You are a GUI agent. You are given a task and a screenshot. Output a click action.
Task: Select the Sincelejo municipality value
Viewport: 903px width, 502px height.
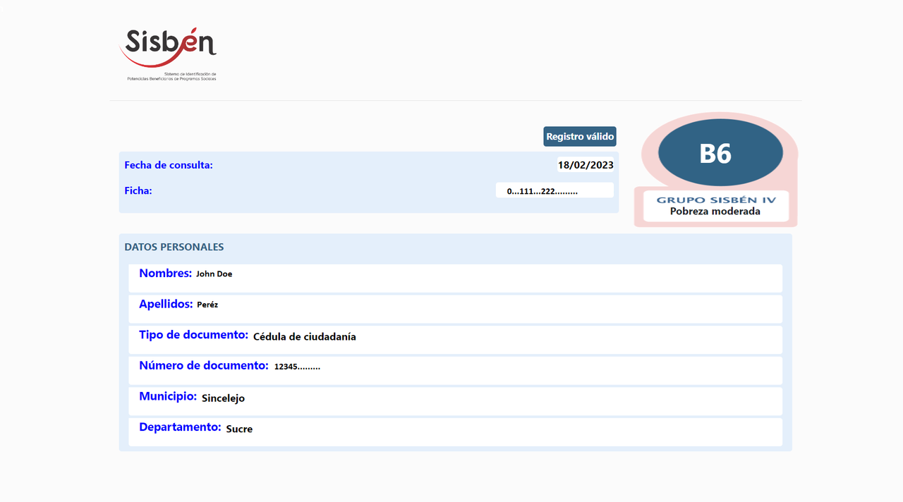223,398
